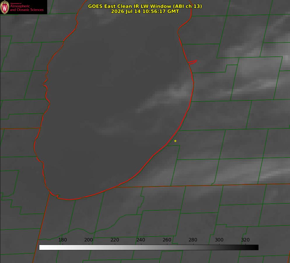Click the colorbar label '240'

point(141,240)
